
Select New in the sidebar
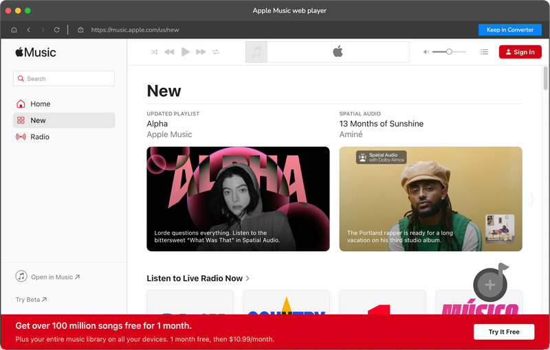click(64, 120)
